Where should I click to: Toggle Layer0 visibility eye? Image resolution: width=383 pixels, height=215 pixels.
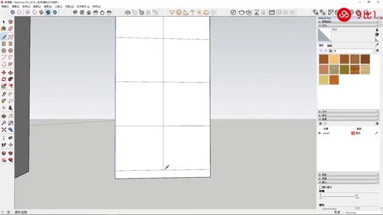(x=320, y=133)
